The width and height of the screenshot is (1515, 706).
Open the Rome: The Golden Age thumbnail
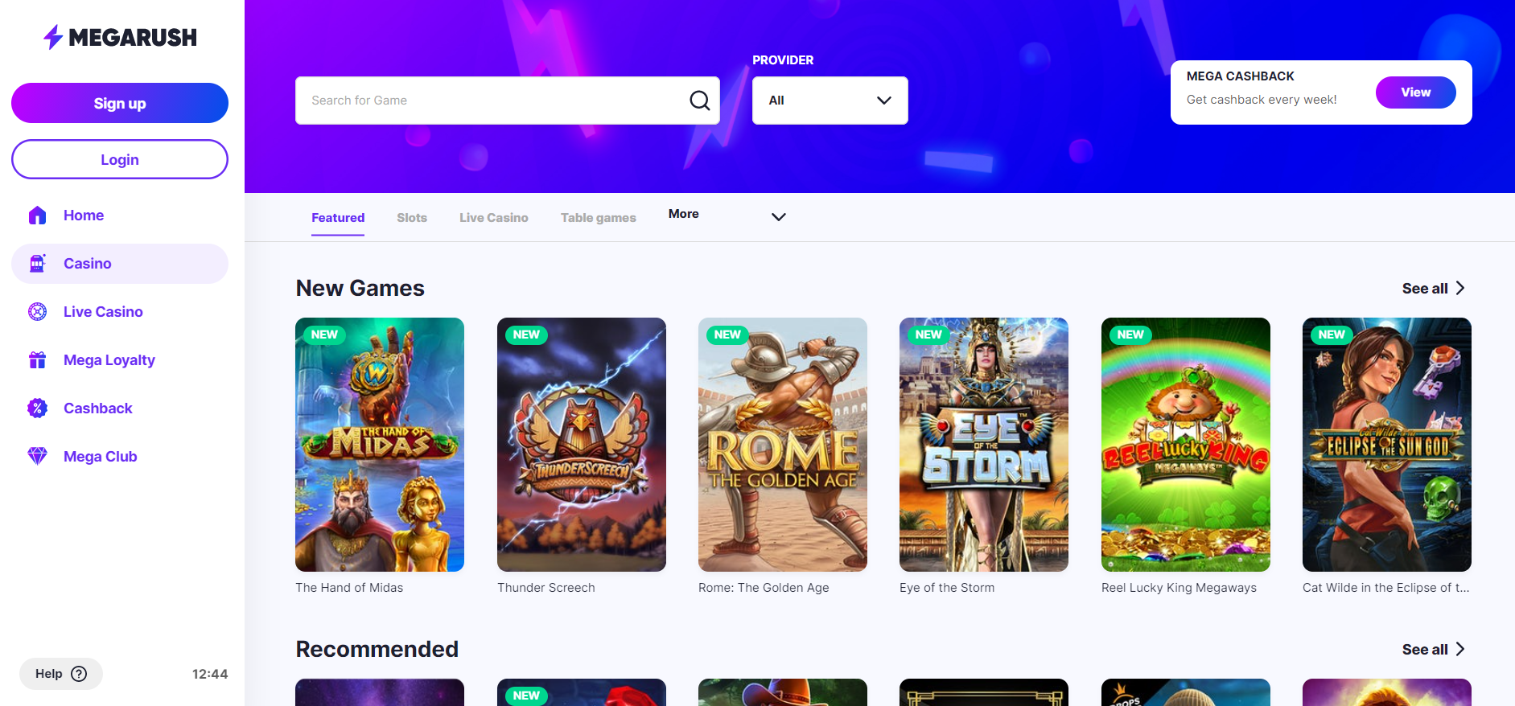tap(783, 445)
